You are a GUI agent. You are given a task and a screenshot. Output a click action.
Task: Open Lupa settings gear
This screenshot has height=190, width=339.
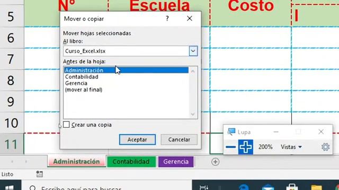click(325, 147)
